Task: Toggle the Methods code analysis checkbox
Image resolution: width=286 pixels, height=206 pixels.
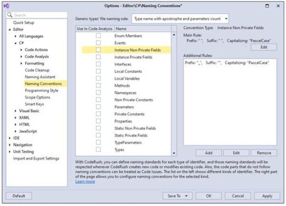Action: point(98,86)
